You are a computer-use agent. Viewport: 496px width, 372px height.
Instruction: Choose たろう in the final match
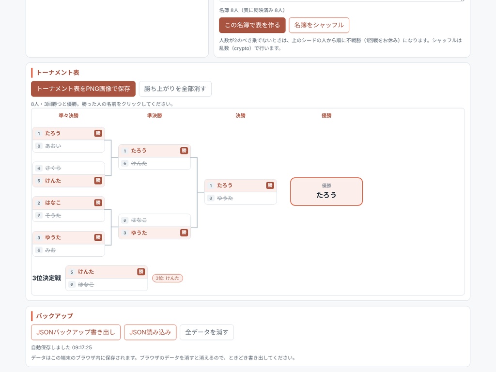click(x=240, y=186)
